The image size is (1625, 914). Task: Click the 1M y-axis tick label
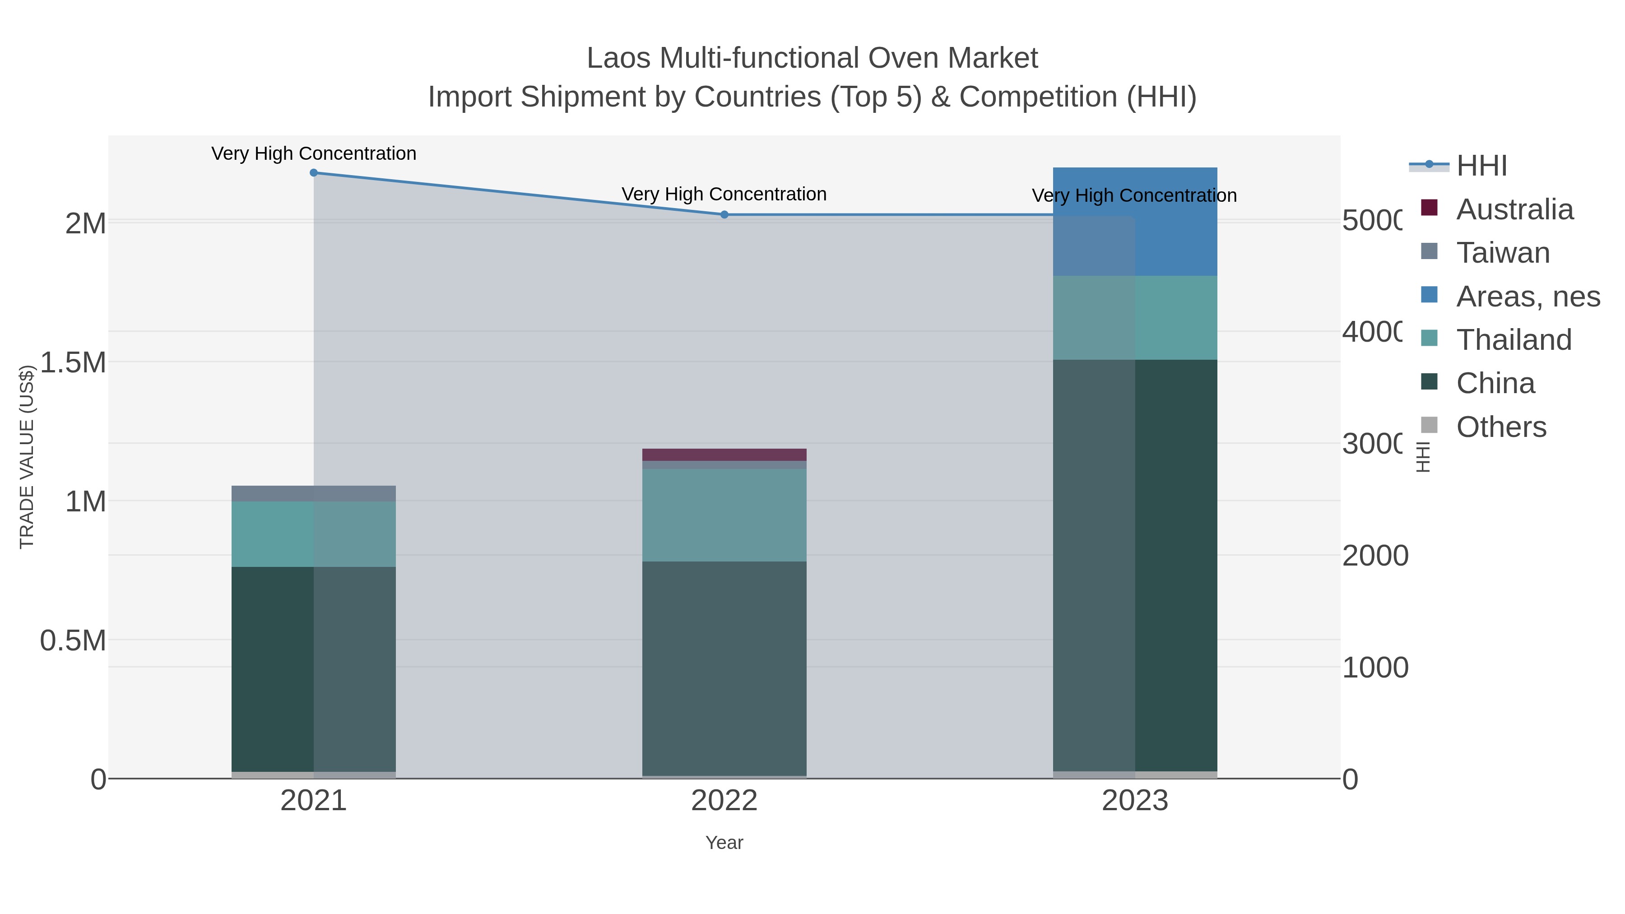[86, 502]
